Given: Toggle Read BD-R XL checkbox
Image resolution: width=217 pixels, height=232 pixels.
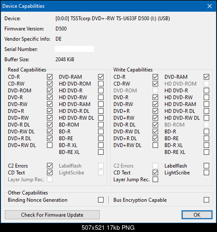Looking at the screenshot, I should click(101, 145).
